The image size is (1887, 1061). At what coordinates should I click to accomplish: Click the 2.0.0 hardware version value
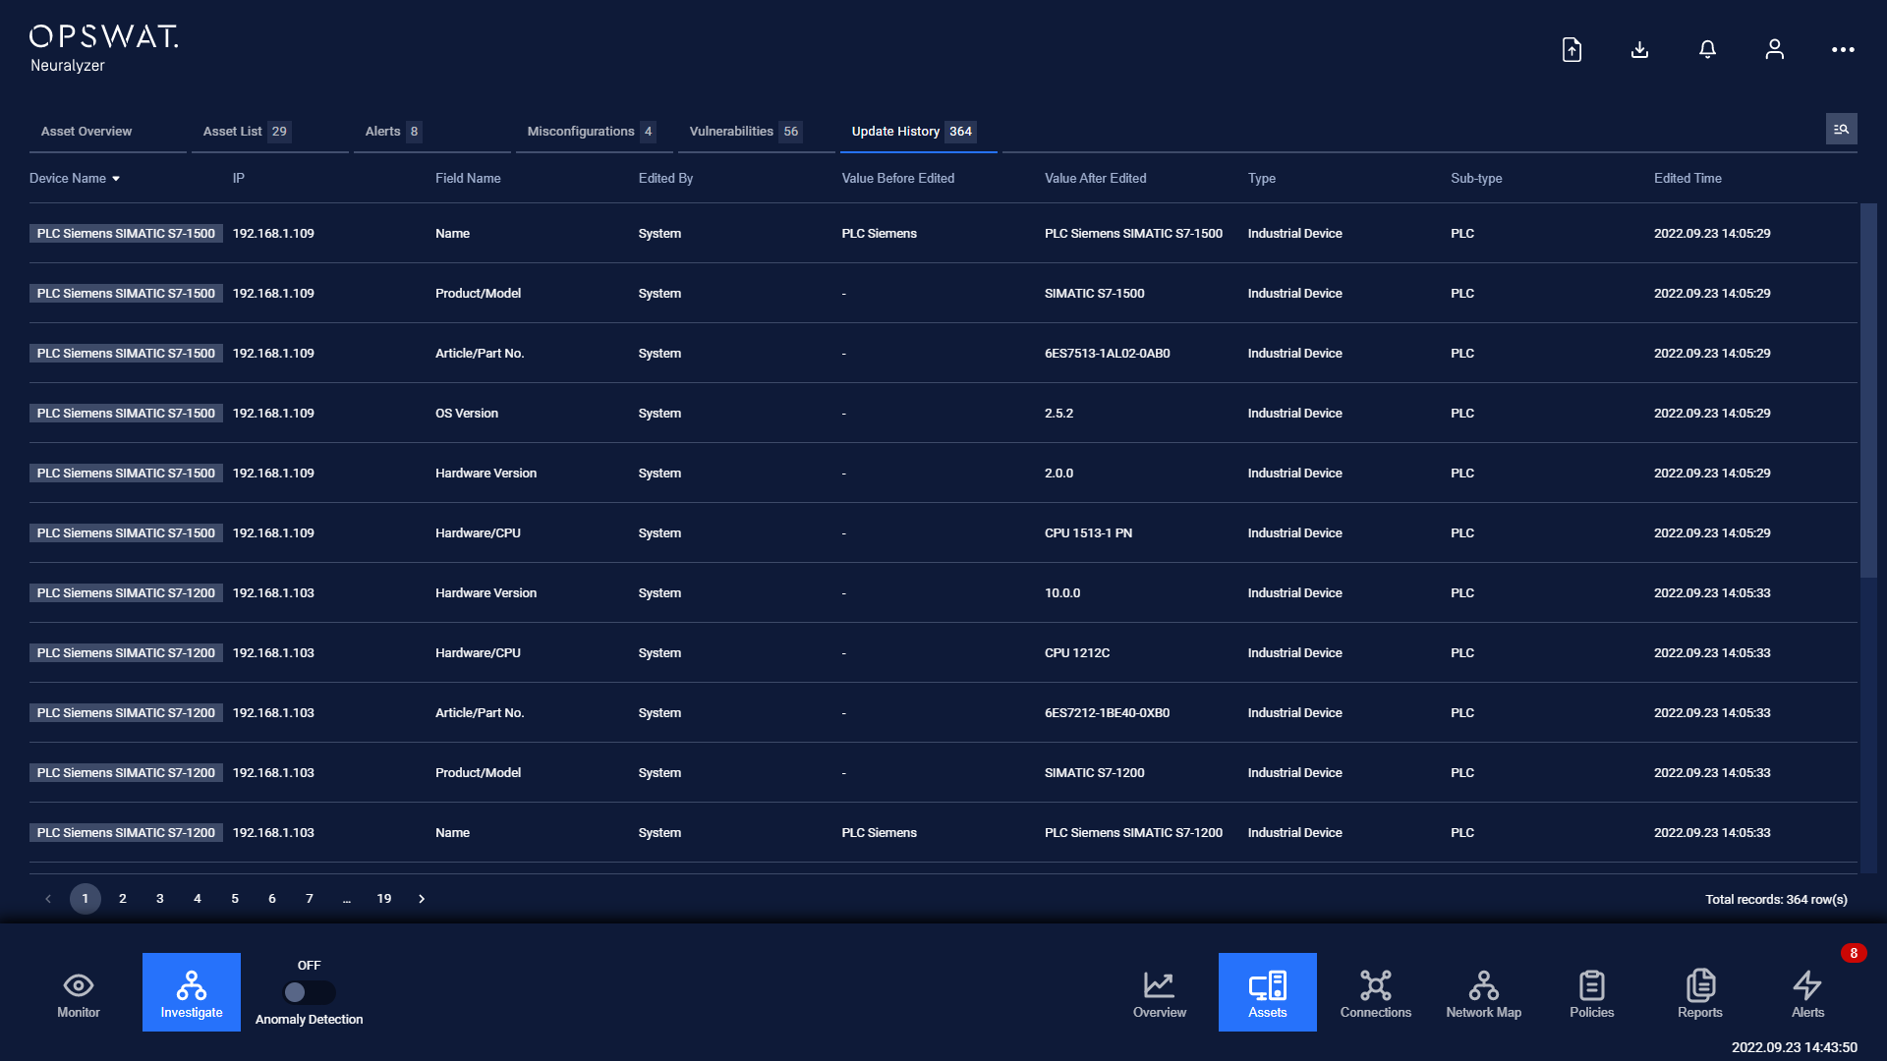[x=1058, y=474]
